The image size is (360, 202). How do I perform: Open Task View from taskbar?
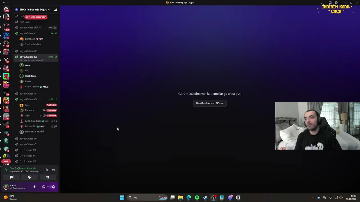tap(172, 198)
